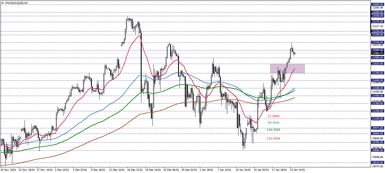This screenshot has height=173, width=385.
Task: Select the 21820.00 price level label
Action: click(x=378, y=64)
